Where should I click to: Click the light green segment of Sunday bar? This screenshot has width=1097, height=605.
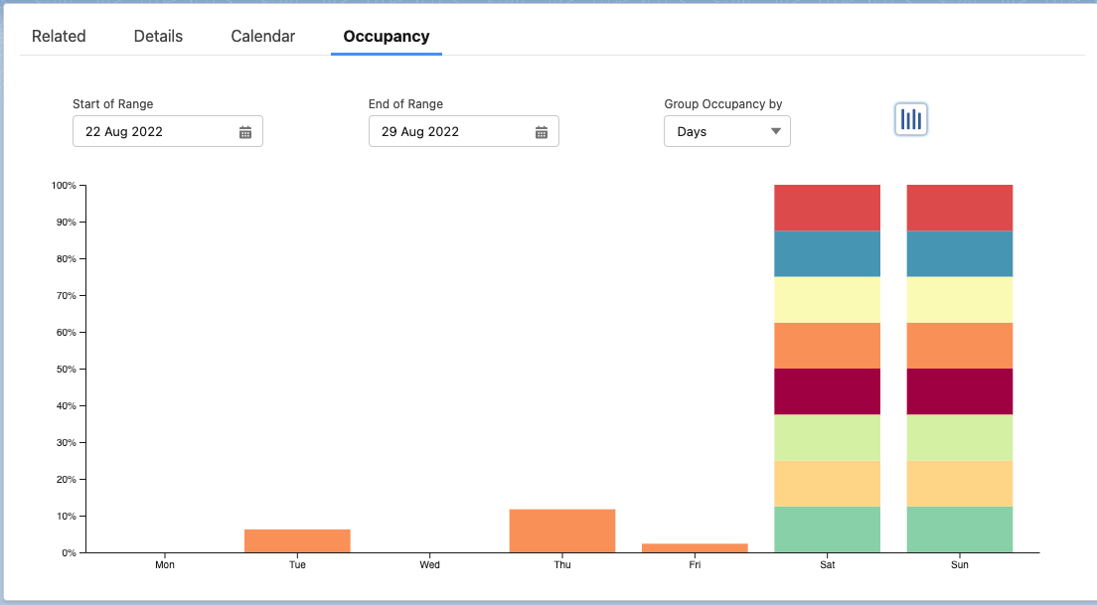[959, 437]
